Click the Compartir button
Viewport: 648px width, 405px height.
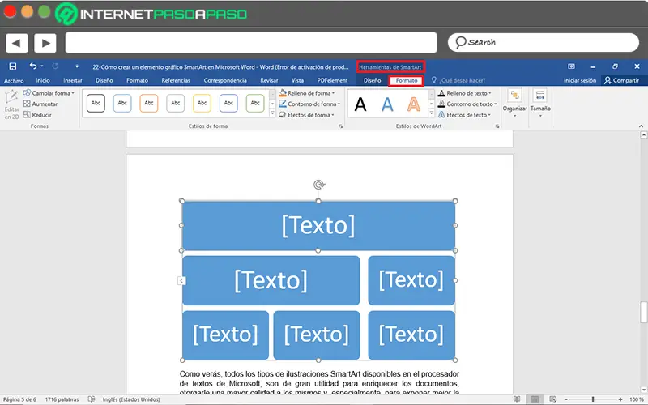621,80
